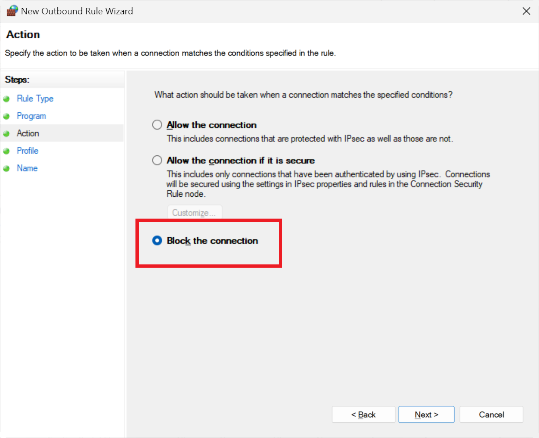Click the green bullet beside Rule Type
This screenshot has height=438, width=539.
pos(6,99)
